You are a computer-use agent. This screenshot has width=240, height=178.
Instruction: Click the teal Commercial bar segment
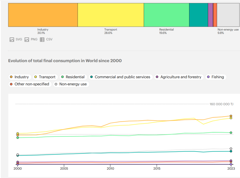click(198, 15)
